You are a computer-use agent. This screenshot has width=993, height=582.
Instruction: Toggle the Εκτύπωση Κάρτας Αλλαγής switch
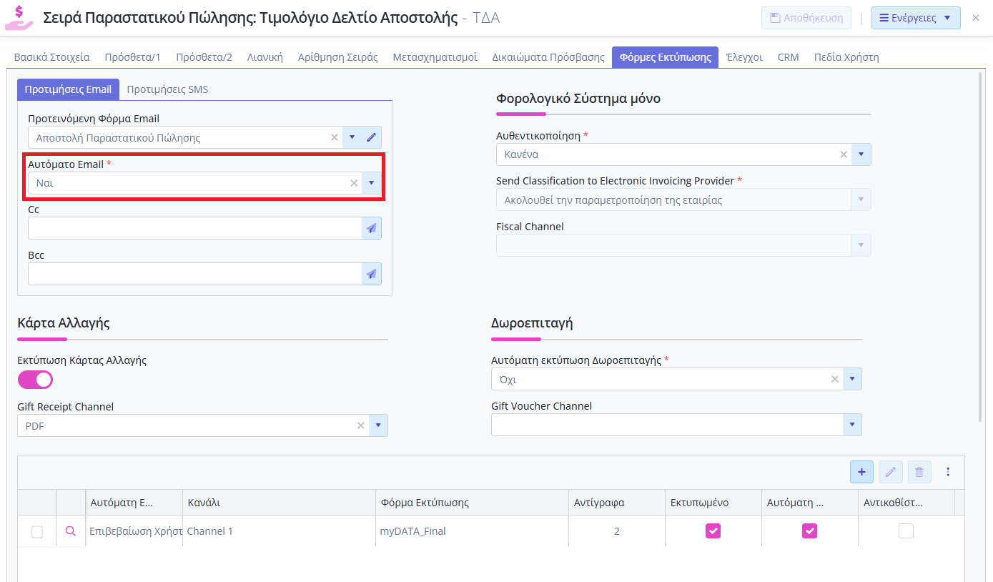(x=35, y=380)
